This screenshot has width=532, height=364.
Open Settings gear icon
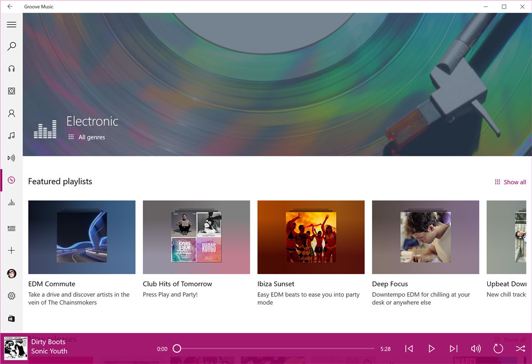click(11, 296)
